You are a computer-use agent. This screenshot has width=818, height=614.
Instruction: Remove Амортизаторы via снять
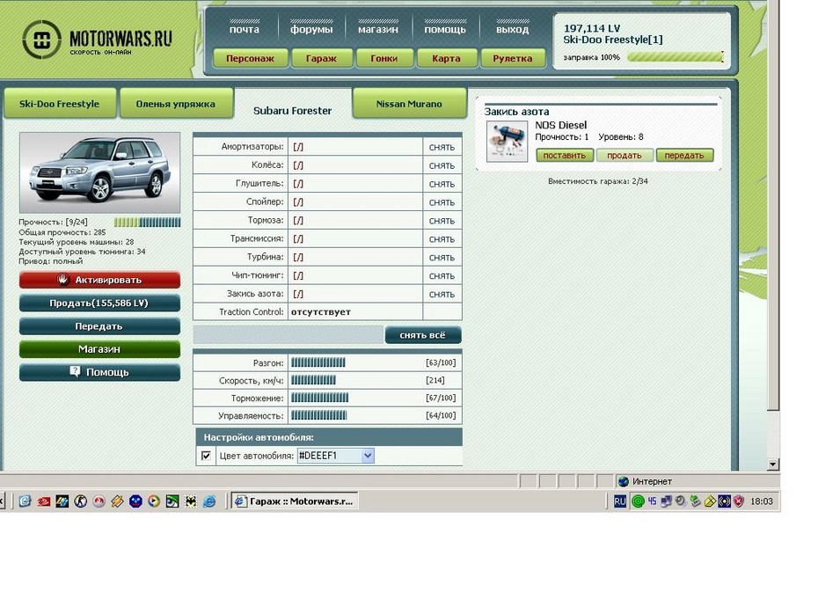442,148
